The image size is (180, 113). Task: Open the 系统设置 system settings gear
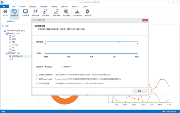coord(88,13)
